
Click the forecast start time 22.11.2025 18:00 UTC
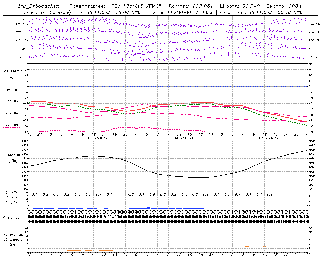[114, 12]
